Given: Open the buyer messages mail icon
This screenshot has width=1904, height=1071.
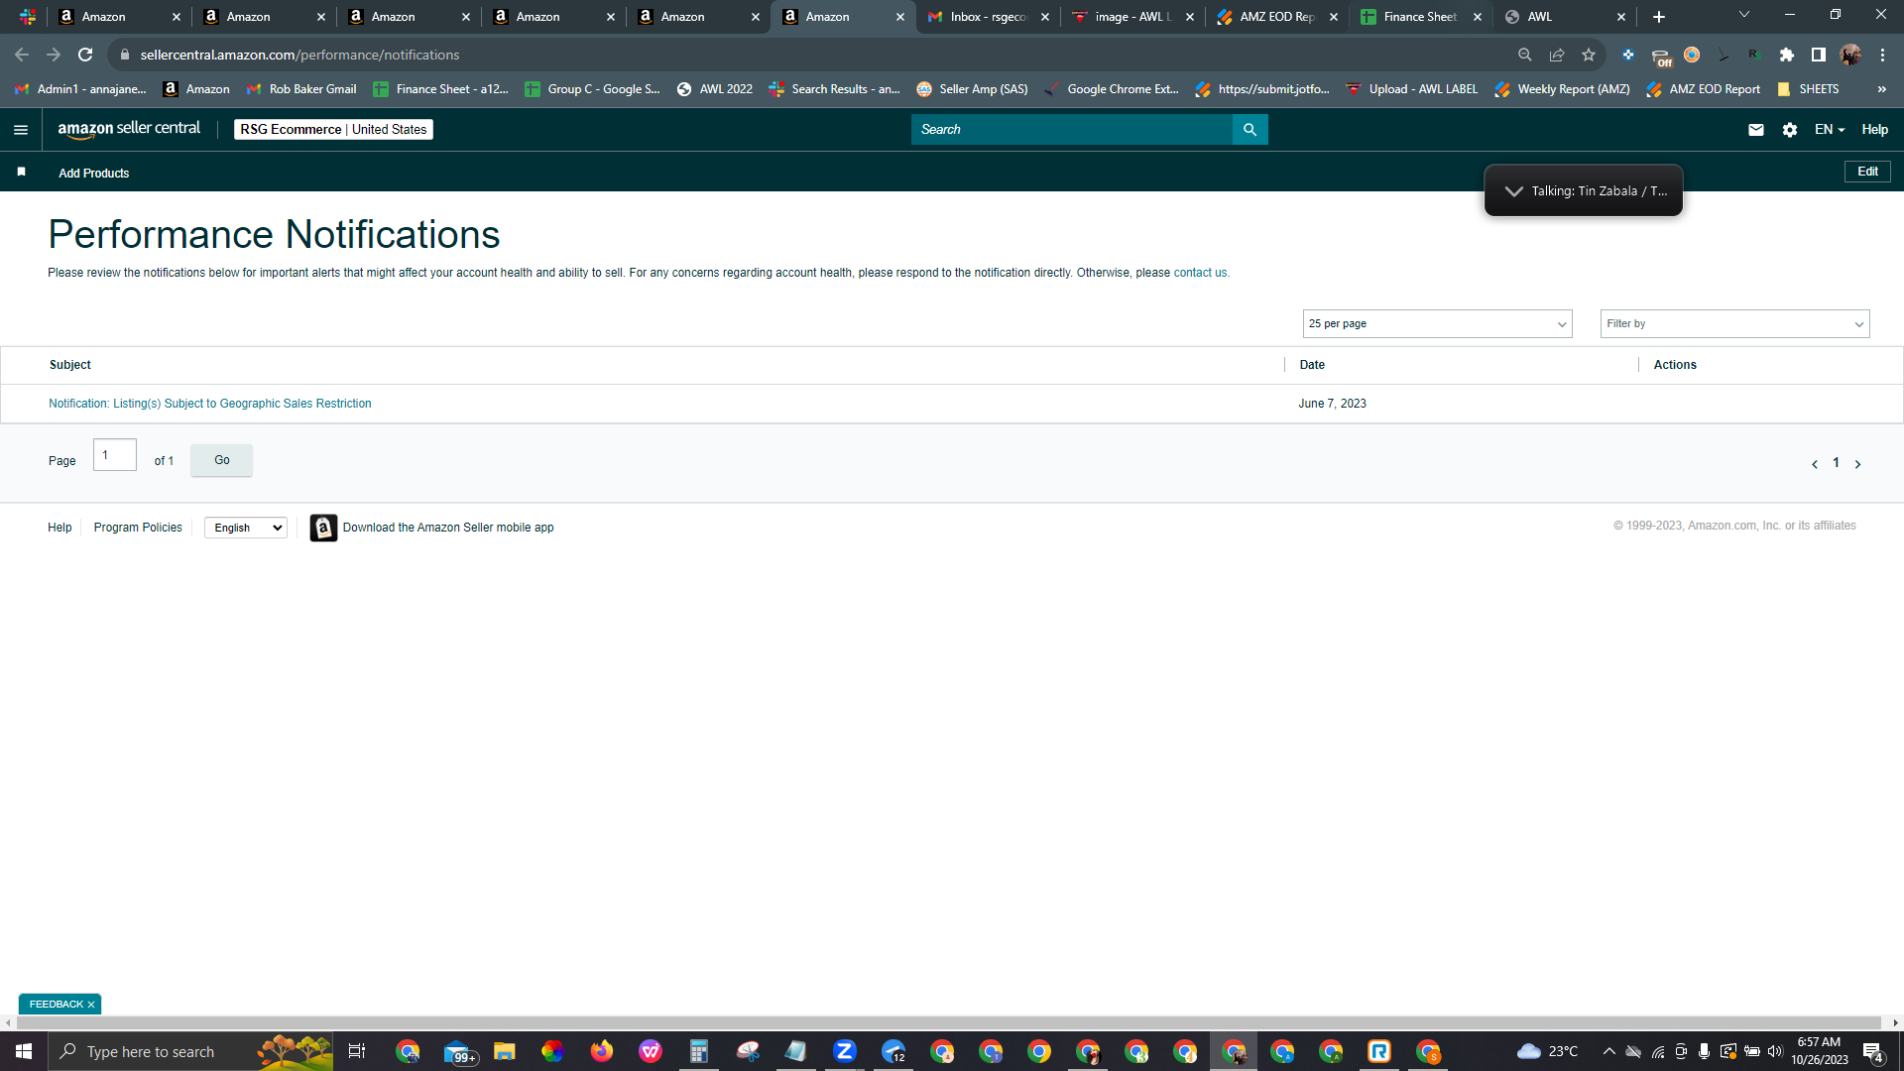Looking at the screenshot, I should coord(1756,130).
